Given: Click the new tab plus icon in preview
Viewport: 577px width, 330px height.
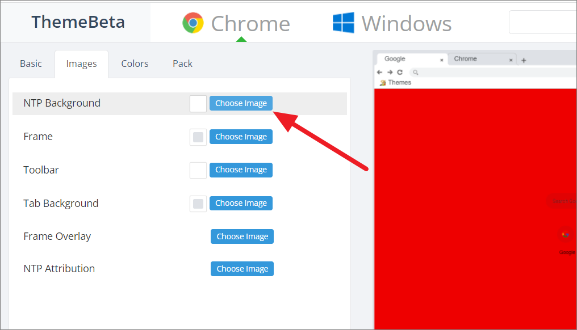Looking at the screenshot, I should (x=524, y=60).
